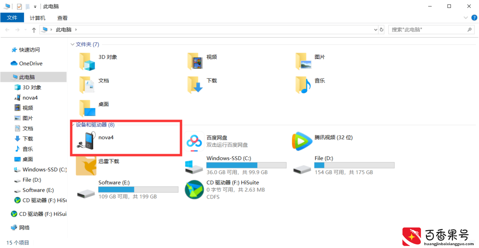Collapse the 设备和驱动器 (8) group

(73, 125)
